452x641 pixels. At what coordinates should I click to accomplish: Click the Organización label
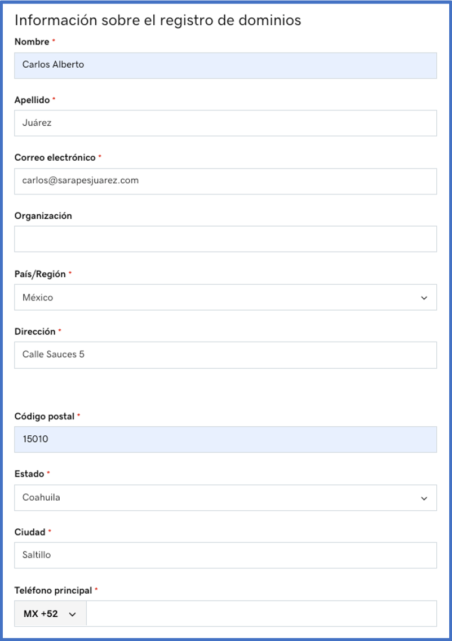[43, 216]
